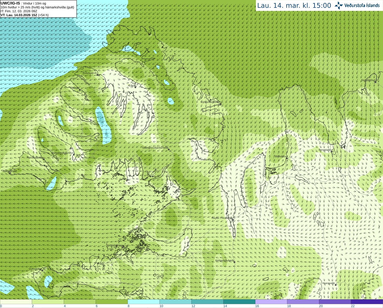This screenshot has height=308, width=383.
Task: Click the Blönduós station label
Action: pyautogui.click(x=281, y=156)
